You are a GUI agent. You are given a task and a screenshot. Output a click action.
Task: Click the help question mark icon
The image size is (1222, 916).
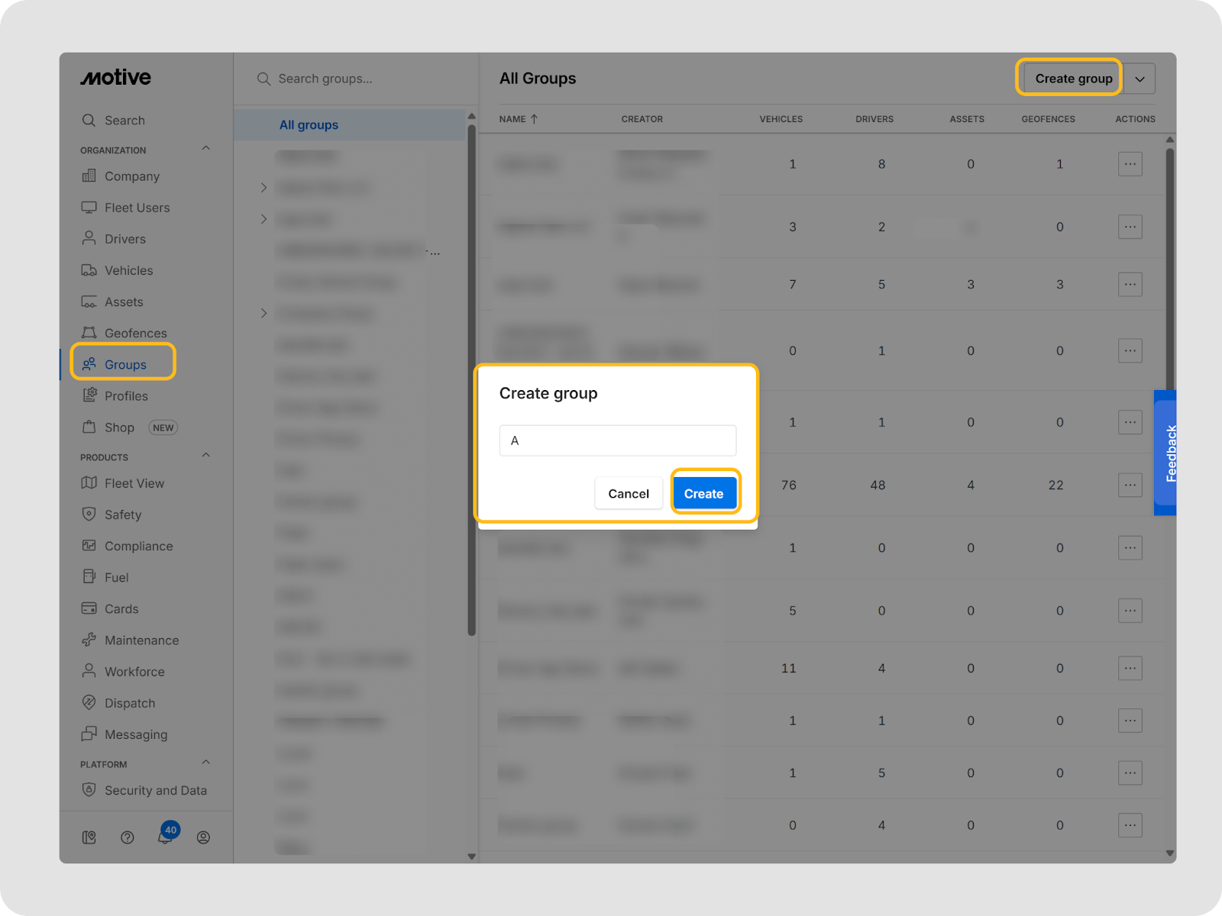click(x=128, y=837)
